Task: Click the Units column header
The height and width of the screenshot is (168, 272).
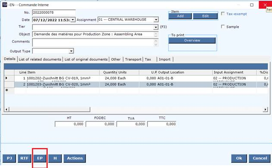Action: 128,72
